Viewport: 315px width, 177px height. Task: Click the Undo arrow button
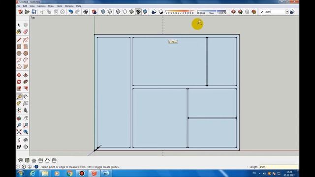[x=70, y=12]
